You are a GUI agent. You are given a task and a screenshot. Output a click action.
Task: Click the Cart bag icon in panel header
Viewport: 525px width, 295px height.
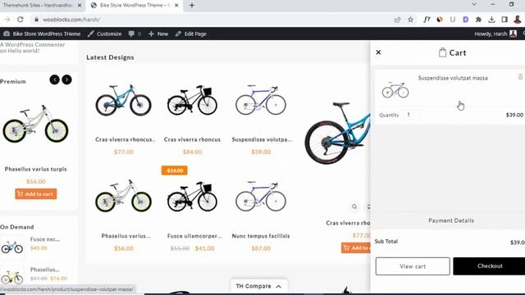[442, 52]
